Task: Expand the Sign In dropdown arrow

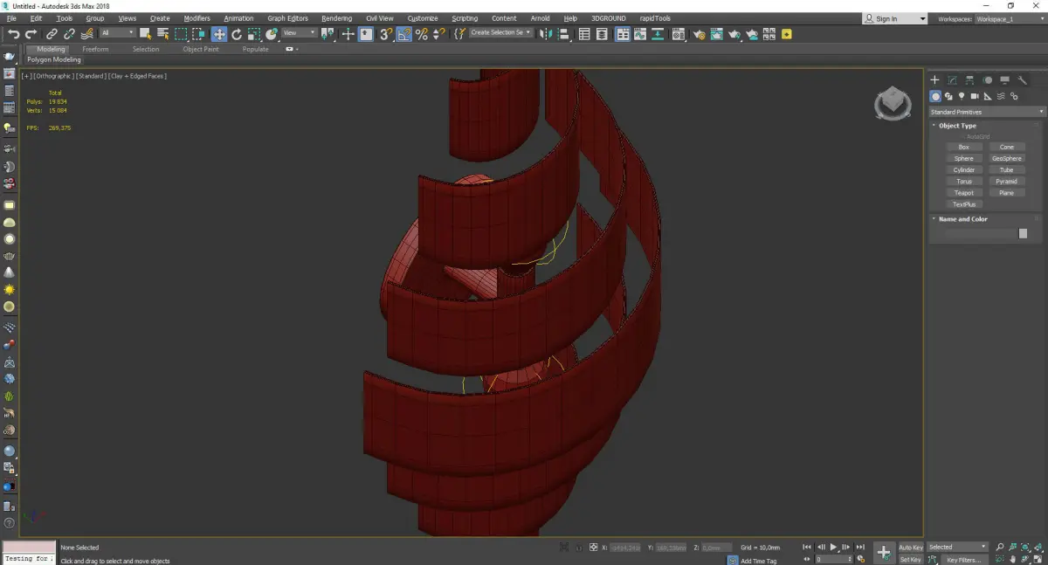Action: point(922,18)
